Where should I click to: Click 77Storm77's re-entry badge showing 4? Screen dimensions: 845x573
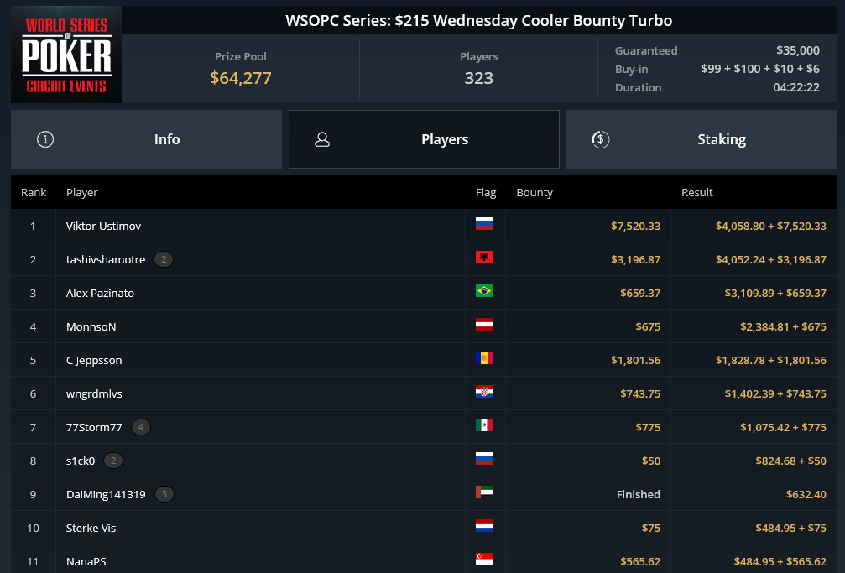click(141, 427)
